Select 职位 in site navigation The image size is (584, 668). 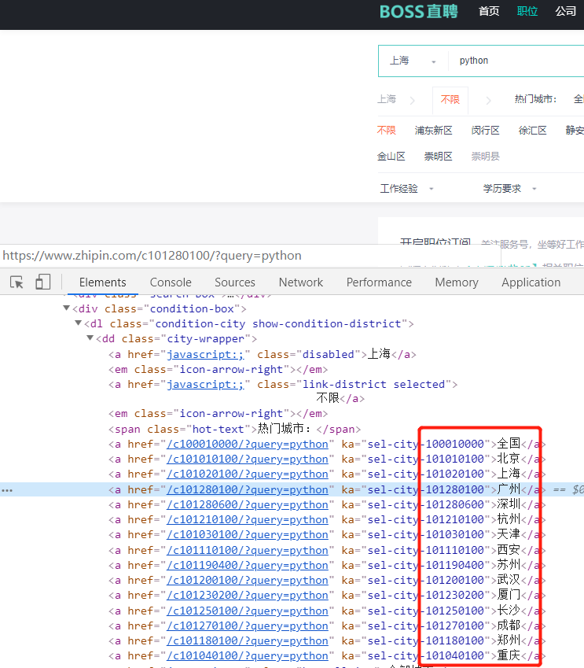click(527, 11)
